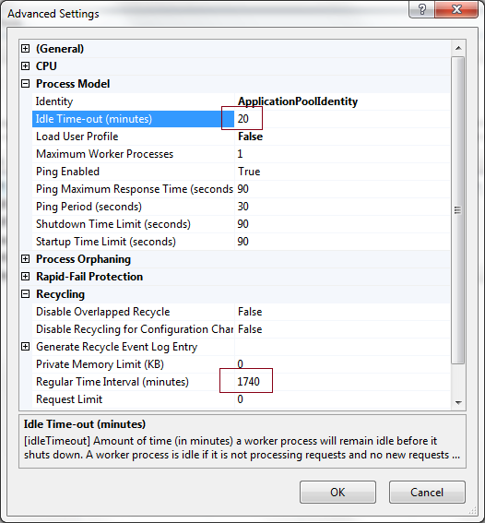485x523 pixels.
Task: Select the Load User Profile row
Action: (x=241, y=137)
